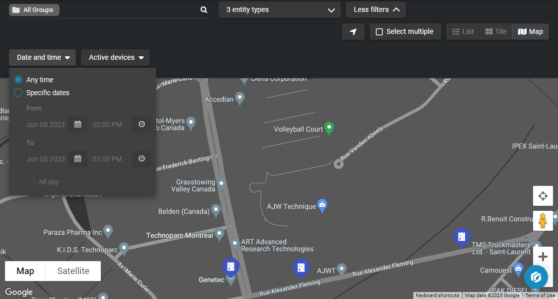Zoom in with the plus button
The width and height of the screenshot is (558, 299).
click(543, 256)
